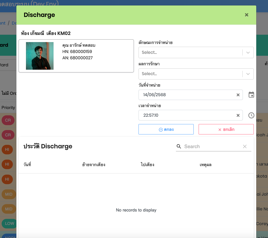Sort by ย้ายจากเตียง column header

pos(94,164)
